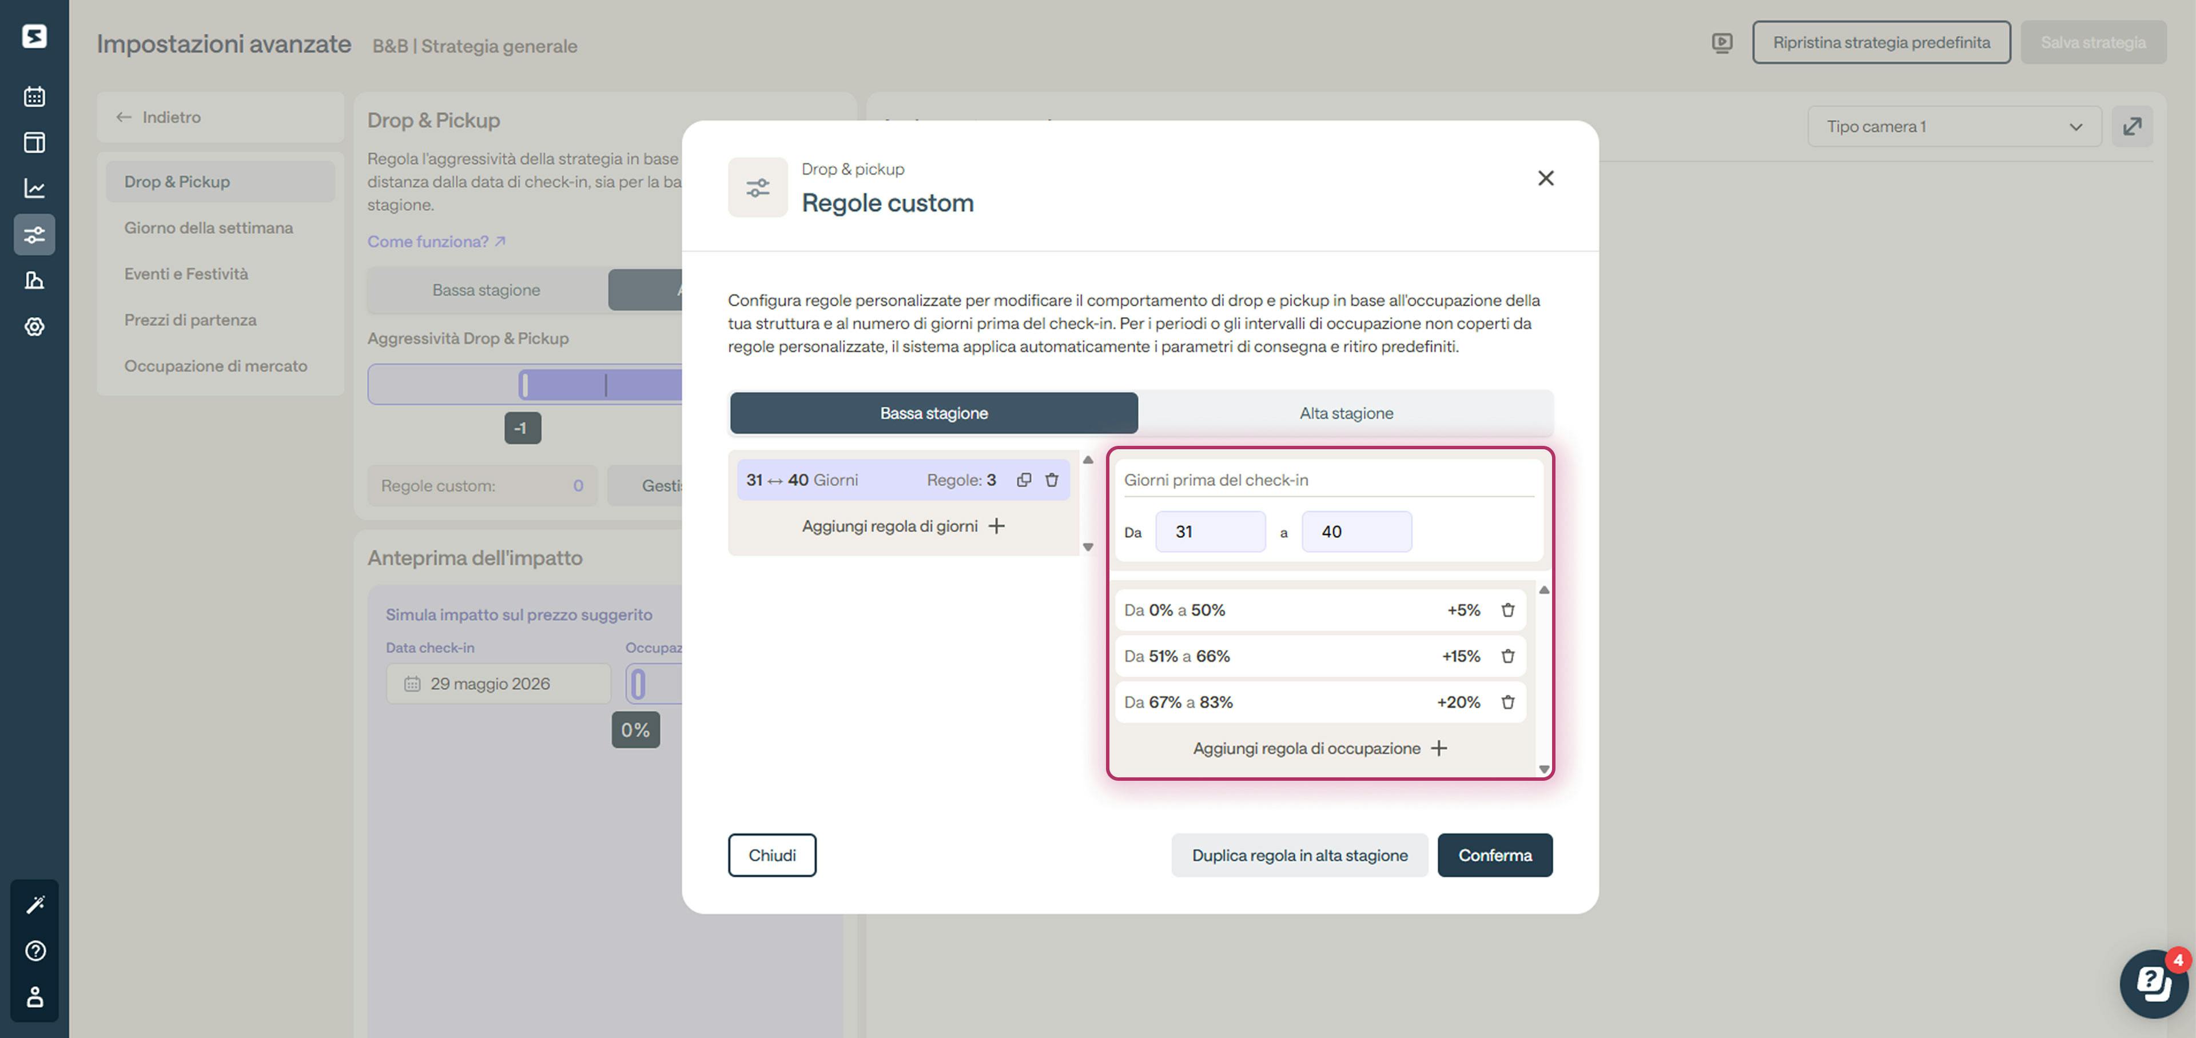Select the Da 67% a 83% rule row

coord(1320,702)
